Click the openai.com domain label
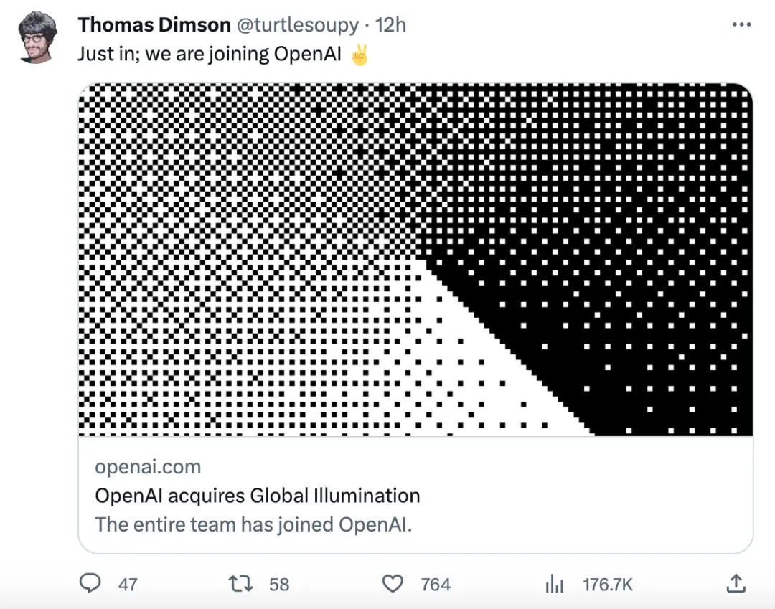The height and width of the screenshot is (609, 775). click(148, 467)
